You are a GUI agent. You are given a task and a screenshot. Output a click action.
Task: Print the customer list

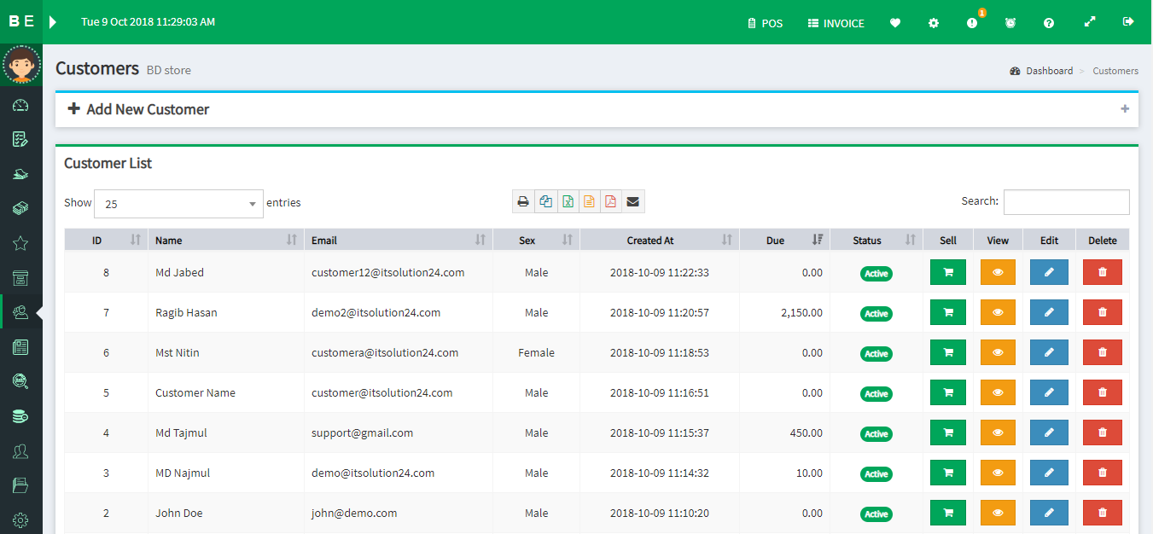click(523, 202)
